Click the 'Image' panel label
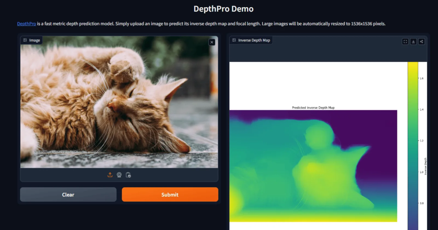Image resolution: width=438 pixels, height=230 pixels. tap(32, 40)
